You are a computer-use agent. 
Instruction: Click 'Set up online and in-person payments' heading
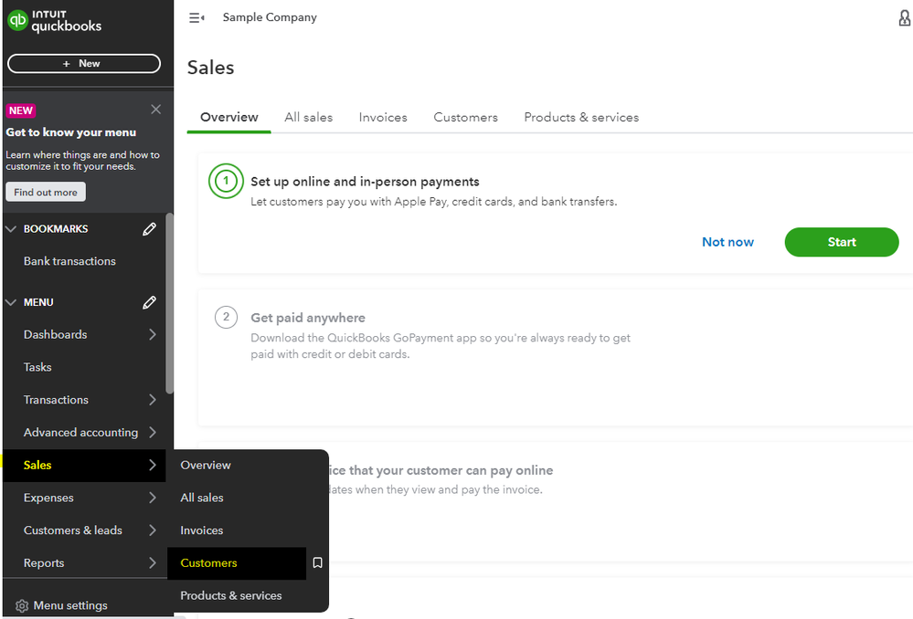coord(365,182)
